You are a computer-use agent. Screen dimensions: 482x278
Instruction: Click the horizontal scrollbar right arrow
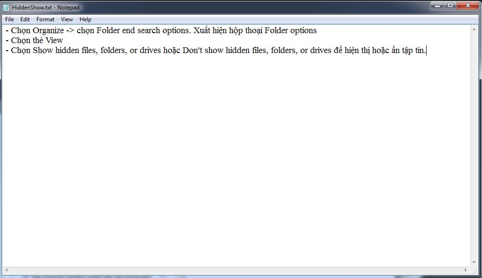pyautogui.click(x=466, y=270)
